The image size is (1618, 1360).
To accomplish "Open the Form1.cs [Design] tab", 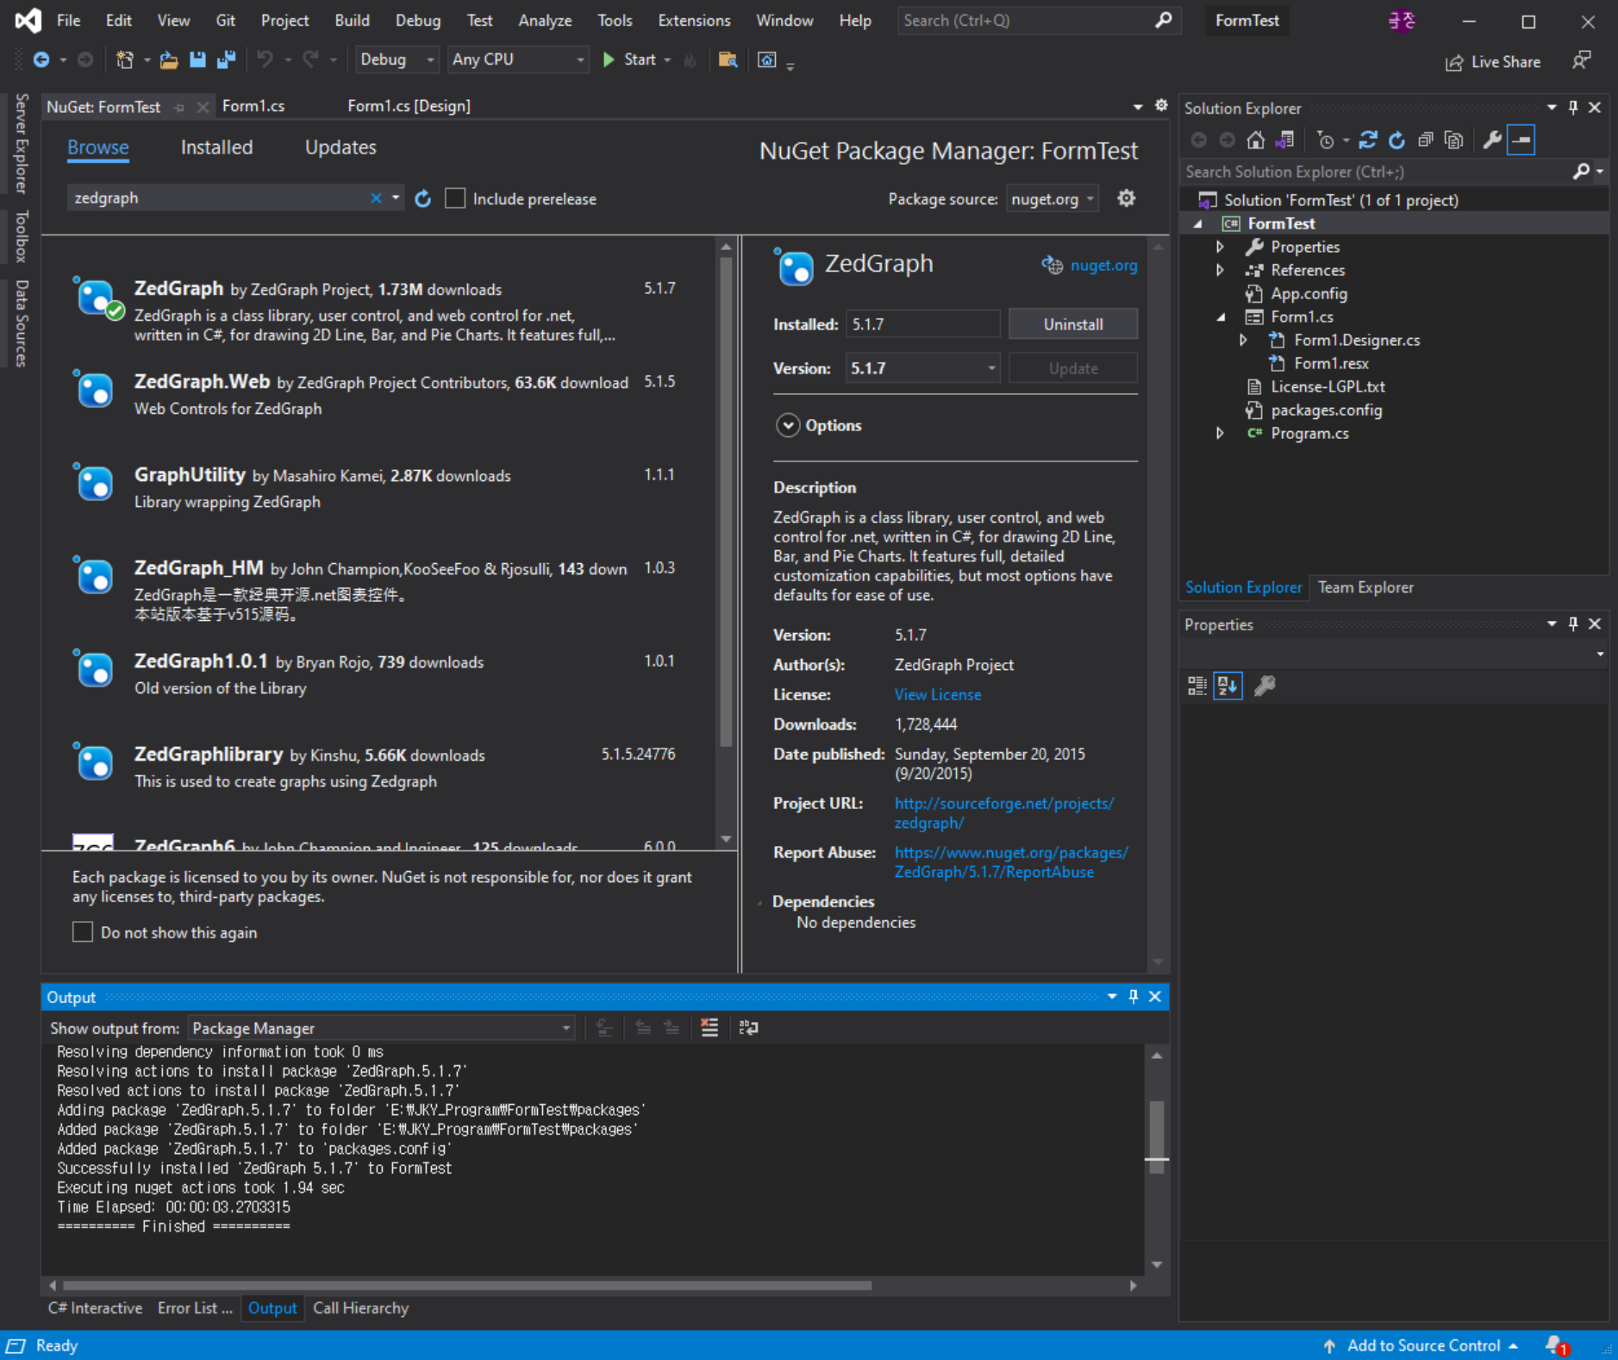I will coord(409,106).
